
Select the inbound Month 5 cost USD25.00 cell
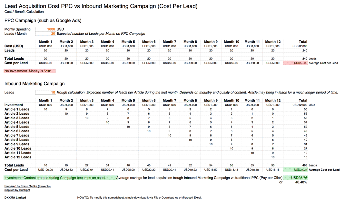128,170
